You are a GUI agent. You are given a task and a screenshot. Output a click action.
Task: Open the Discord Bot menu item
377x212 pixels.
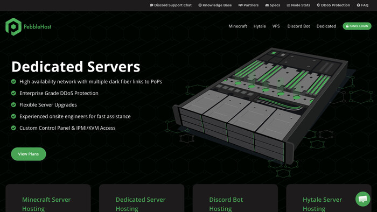(298, 26)
